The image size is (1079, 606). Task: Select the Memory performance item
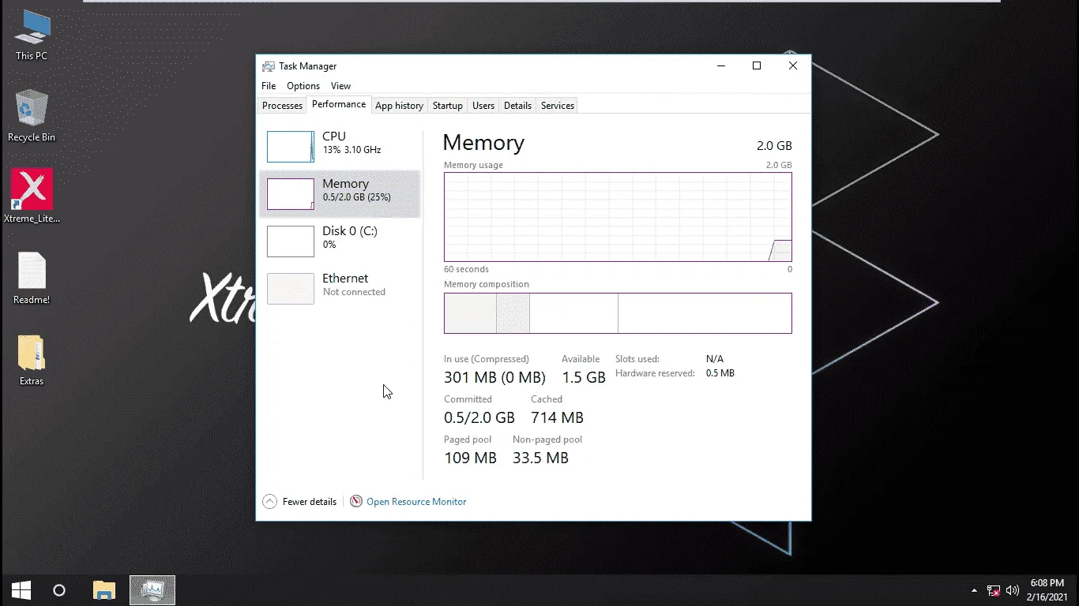(x=340, y=194)
